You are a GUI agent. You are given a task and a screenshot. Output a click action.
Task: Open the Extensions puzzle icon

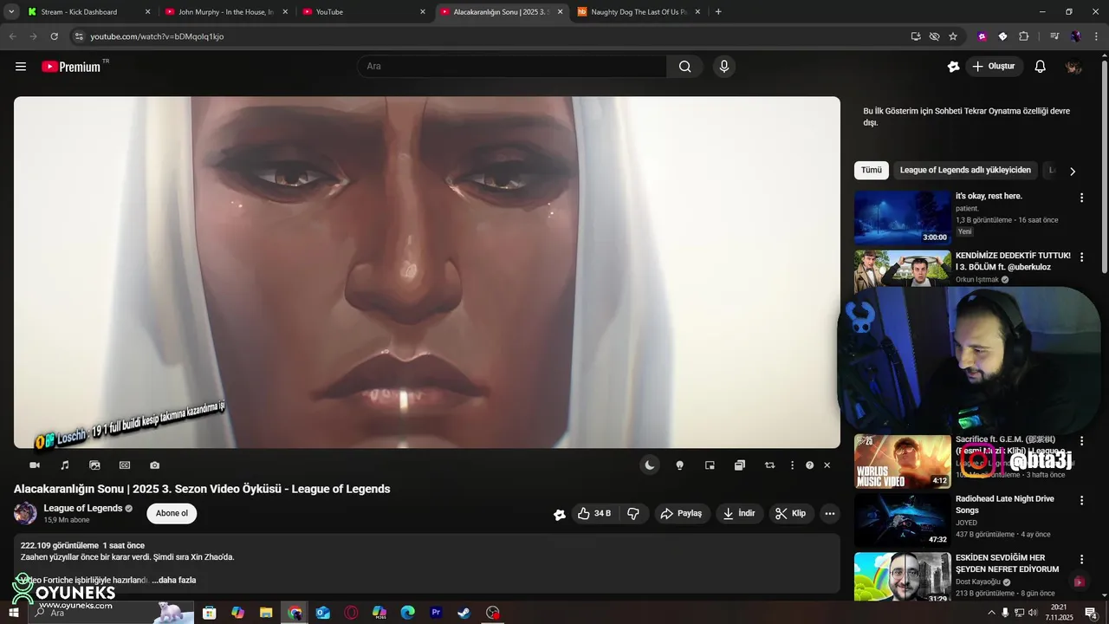point(1024,36)
